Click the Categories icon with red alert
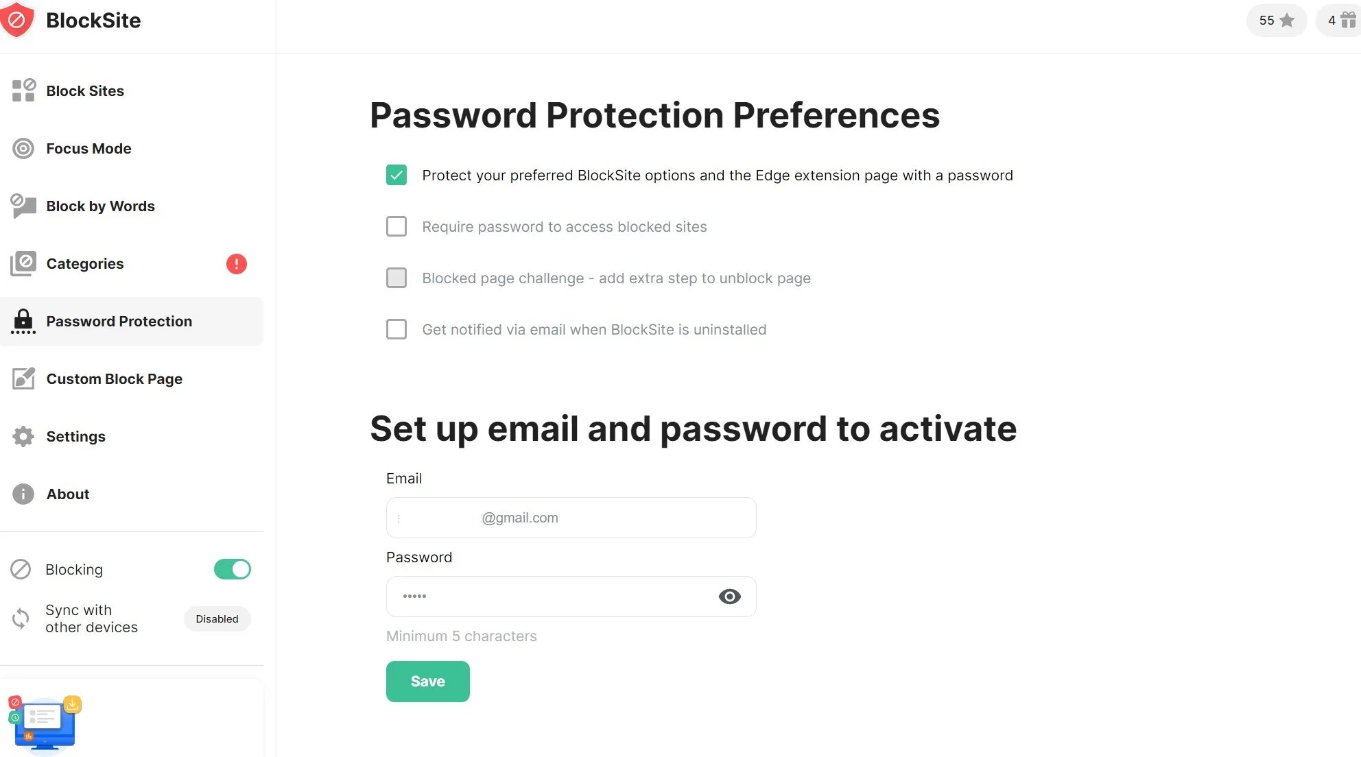1361x757 pixels. click(23, 263)
